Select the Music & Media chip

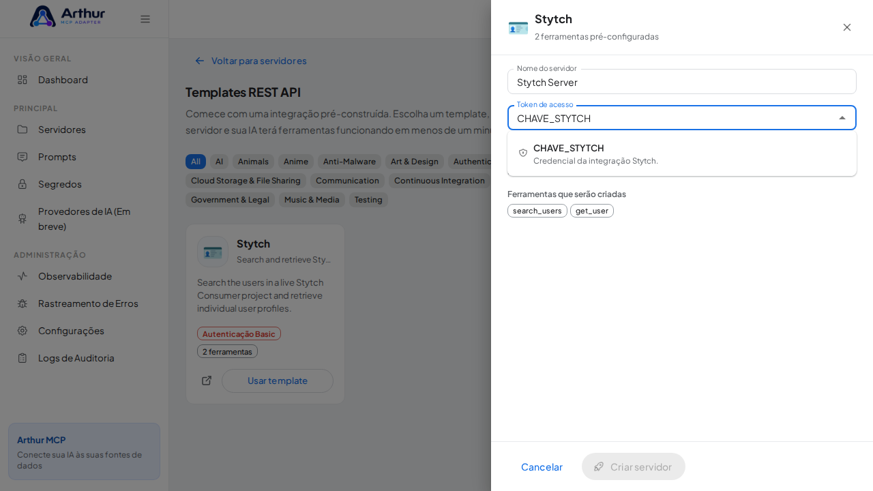[x=312, y=200]
